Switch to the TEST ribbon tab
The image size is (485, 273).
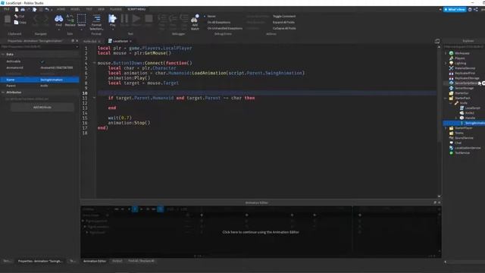click(89, 9)
